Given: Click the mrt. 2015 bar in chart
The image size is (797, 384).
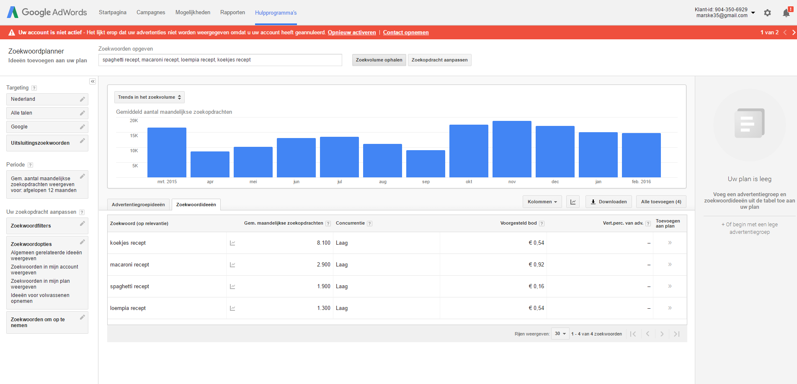Looking at the screenshot, I should (167, 152).
